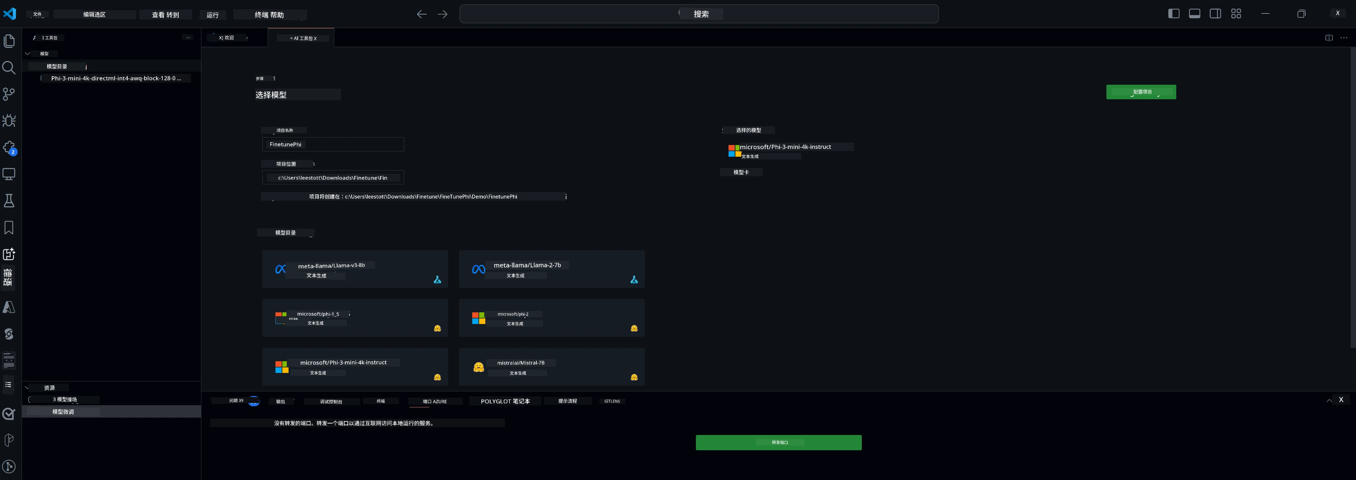Toggle primary side bar layout icon
1356x480 pixels.
coord(1174,14)
